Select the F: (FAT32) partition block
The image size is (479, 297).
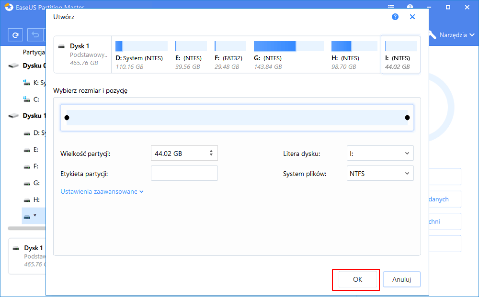point(230,55)
